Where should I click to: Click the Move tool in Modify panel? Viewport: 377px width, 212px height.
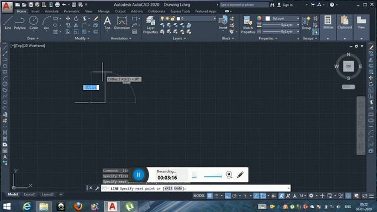(68, 18)
